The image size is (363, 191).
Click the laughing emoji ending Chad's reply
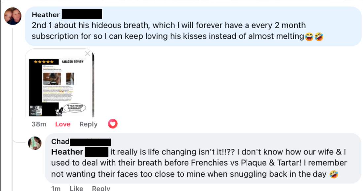click(x=333, y=174)
